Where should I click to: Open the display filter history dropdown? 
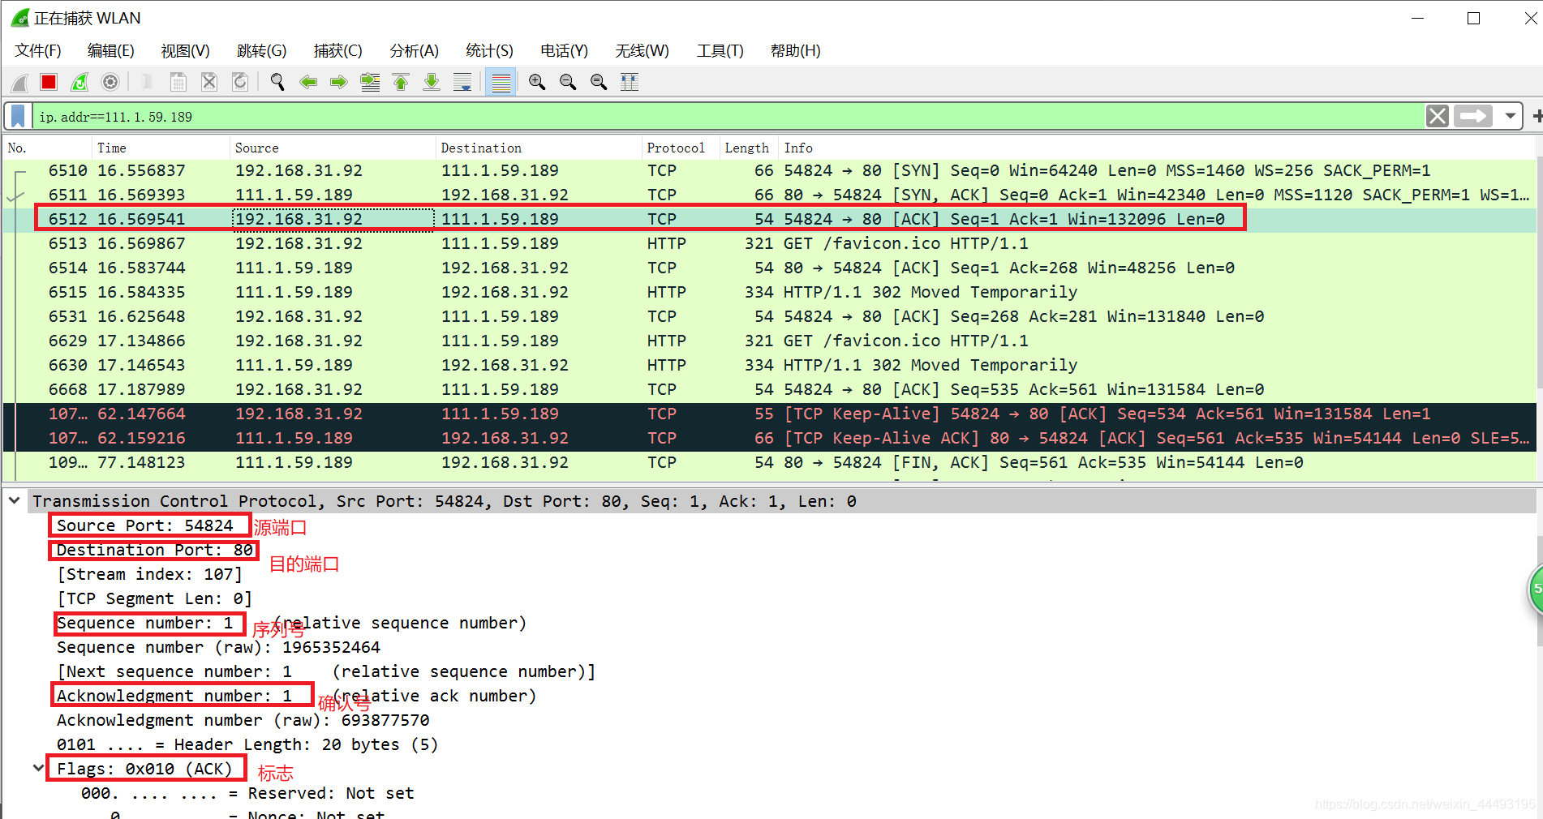tap(1510, 117)
